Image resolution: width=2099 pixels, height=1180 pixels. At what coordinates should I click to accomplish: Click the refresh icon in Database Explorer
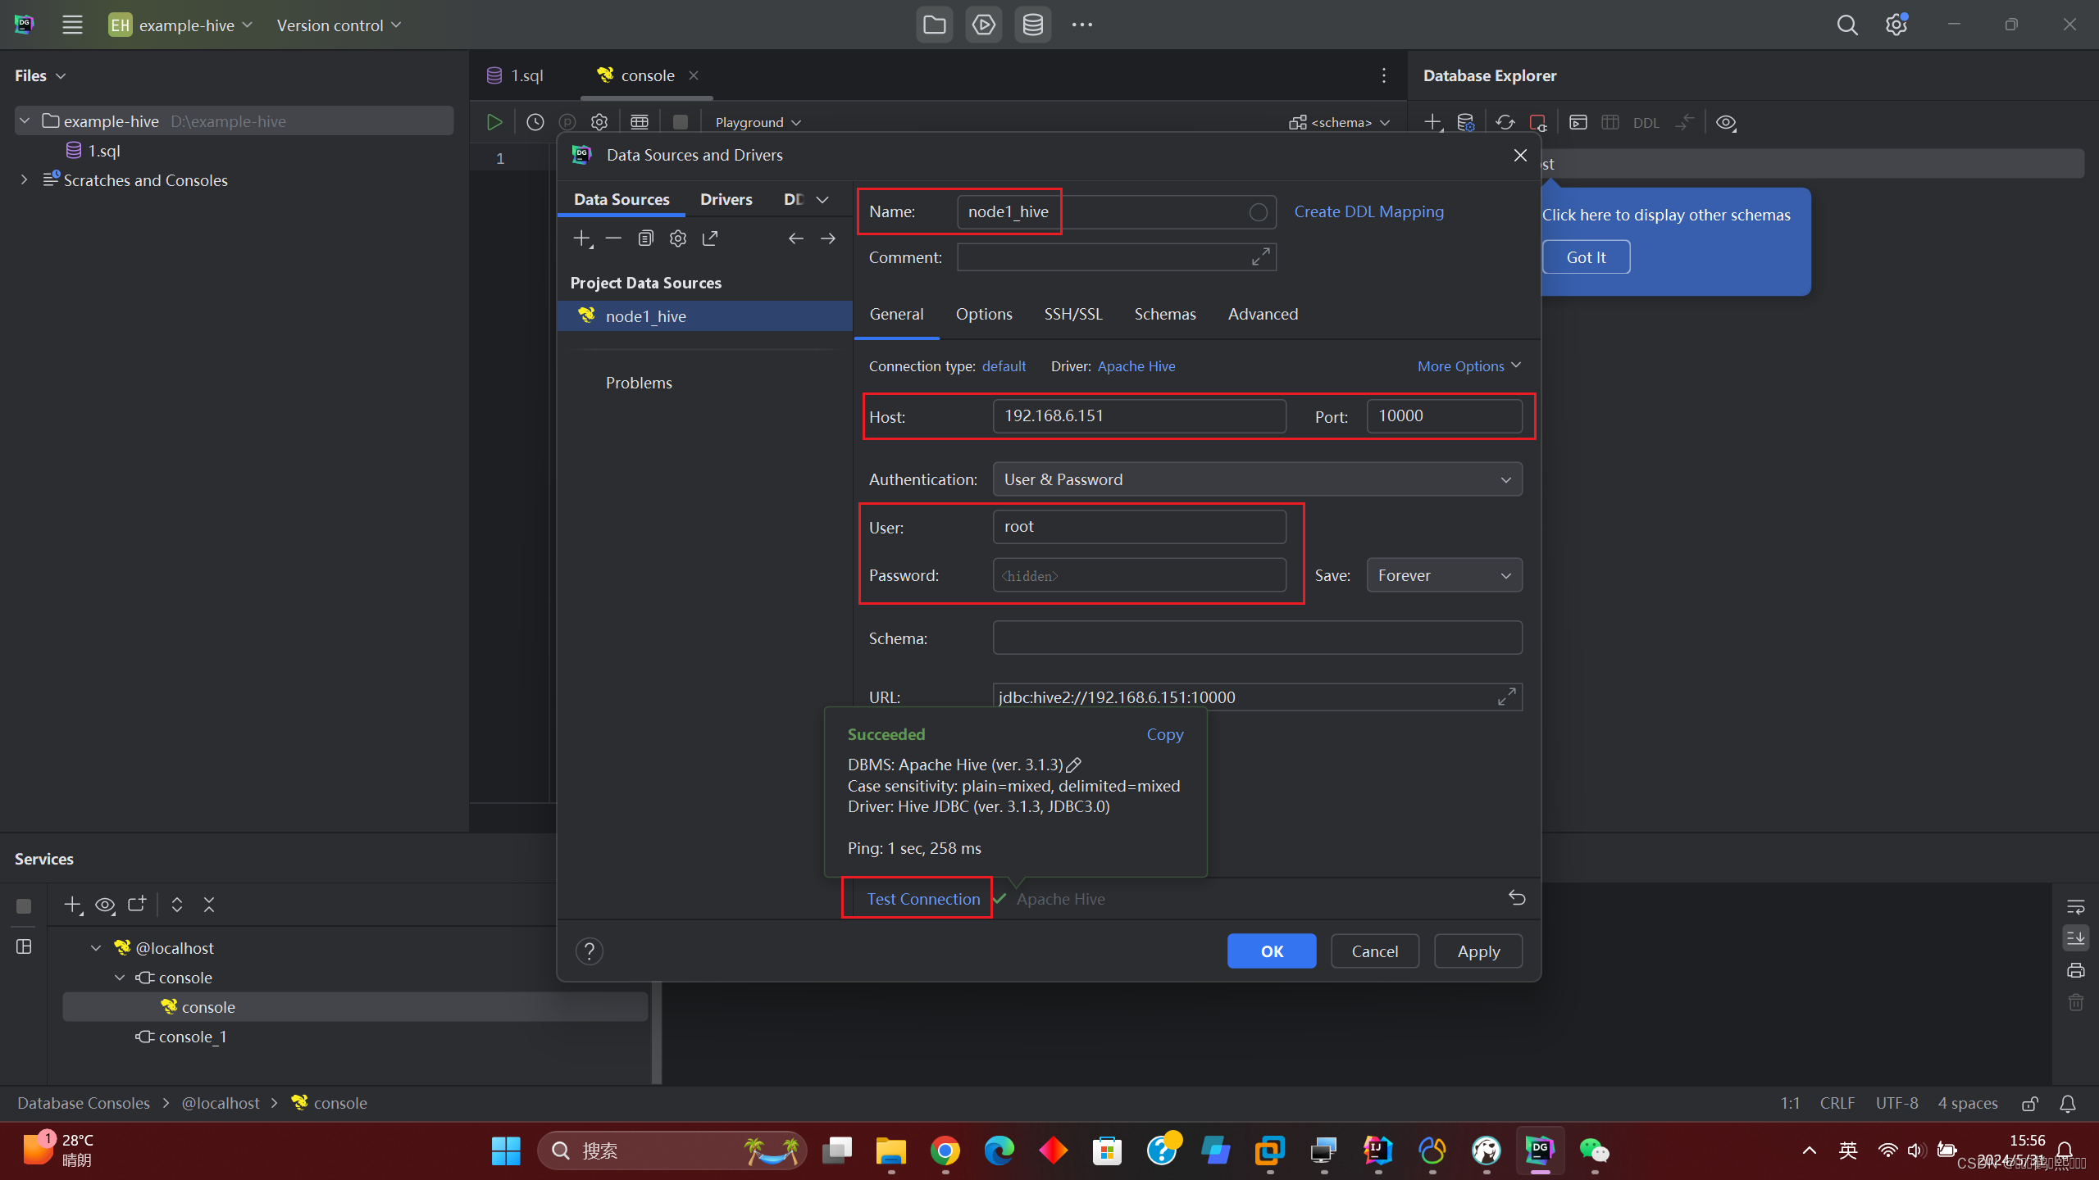pyautogui.click(x=1505, y=122)
